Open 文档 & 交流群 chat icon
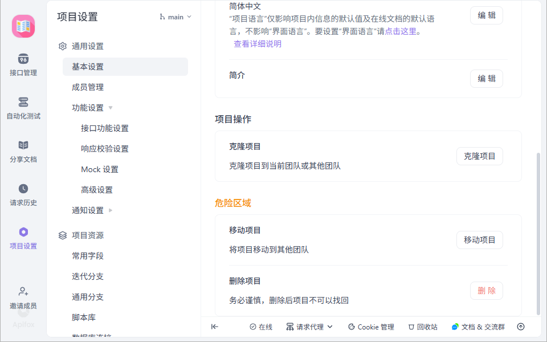 [x=455, y=327]
